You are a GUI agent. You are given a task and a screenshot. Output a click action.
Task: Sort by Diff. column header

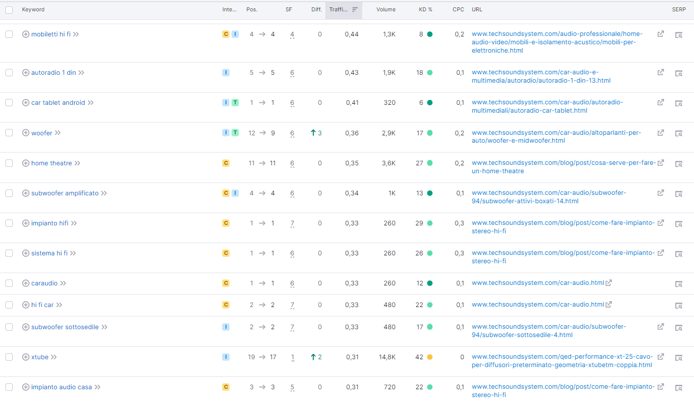[x=317, y=9]
